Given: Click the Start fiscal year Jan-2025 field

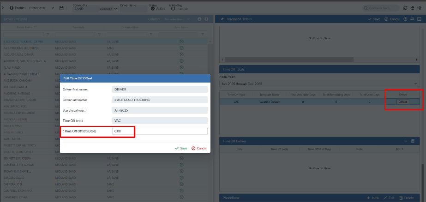Looking at the screenshot, I should (160, 110).
